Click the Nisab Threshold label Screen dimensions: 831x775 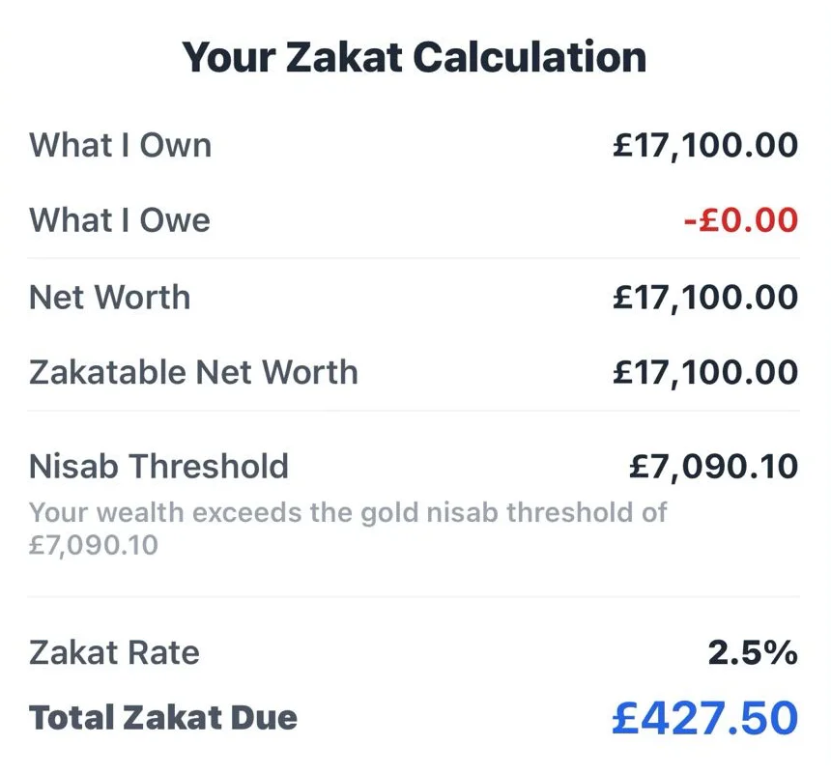click(x=159, y=466)
